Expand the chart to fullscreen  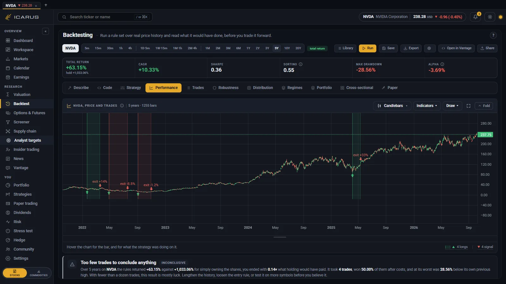(x=468, y=106)
